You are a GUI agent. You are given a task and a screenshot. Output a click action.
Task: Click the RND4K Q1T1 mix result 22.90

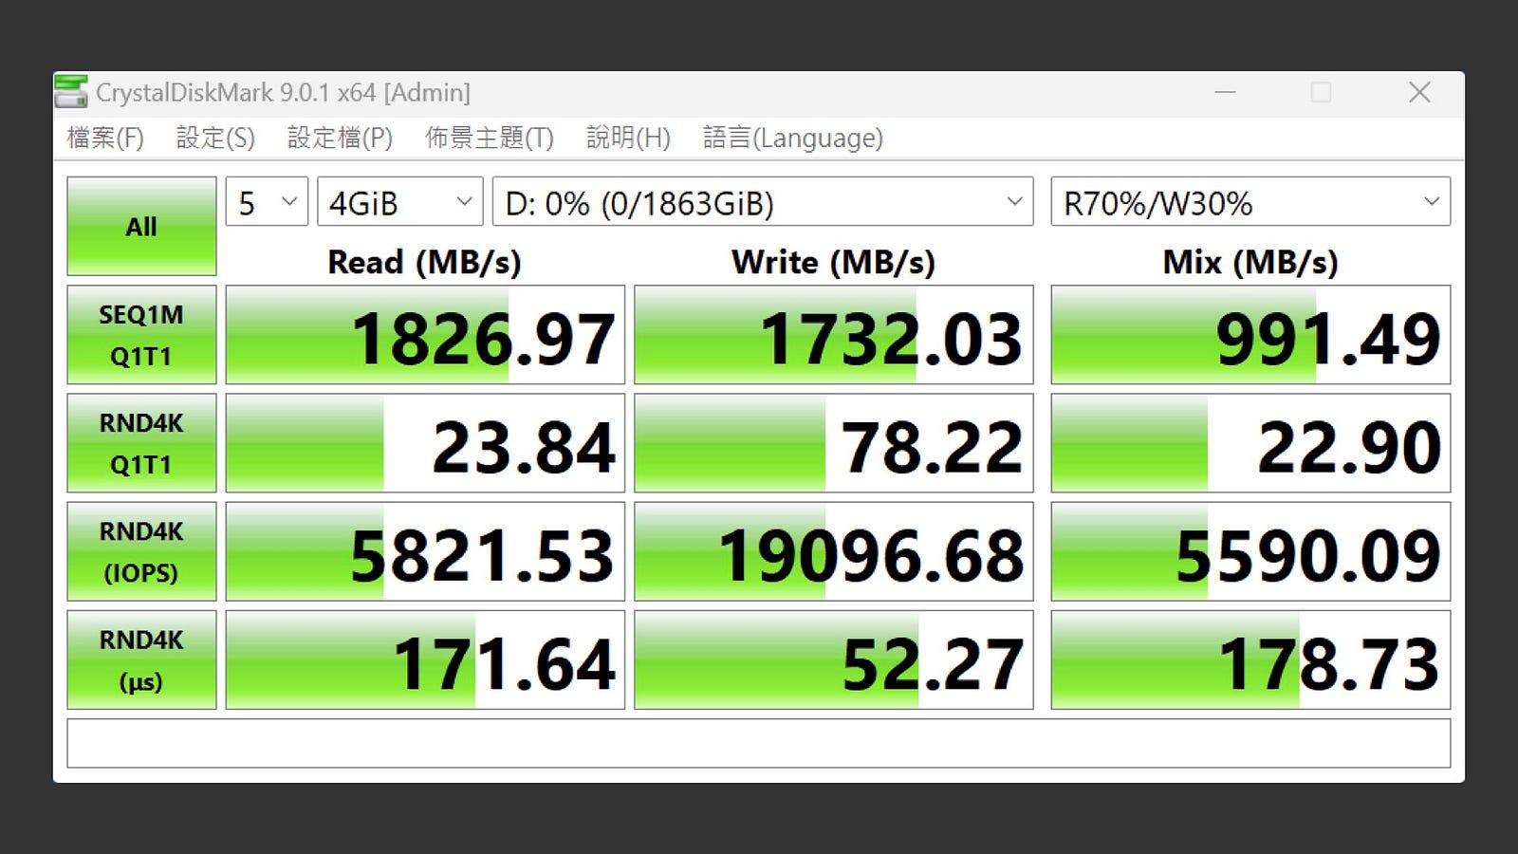[x=1250, y=443]
